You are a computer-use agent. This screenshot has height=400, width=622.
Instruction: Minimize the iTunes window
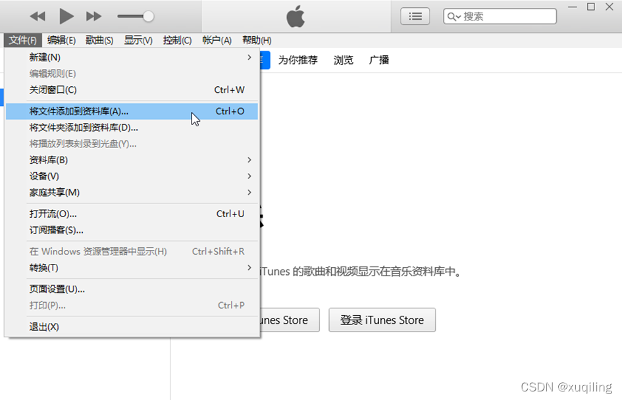point(573,7)
